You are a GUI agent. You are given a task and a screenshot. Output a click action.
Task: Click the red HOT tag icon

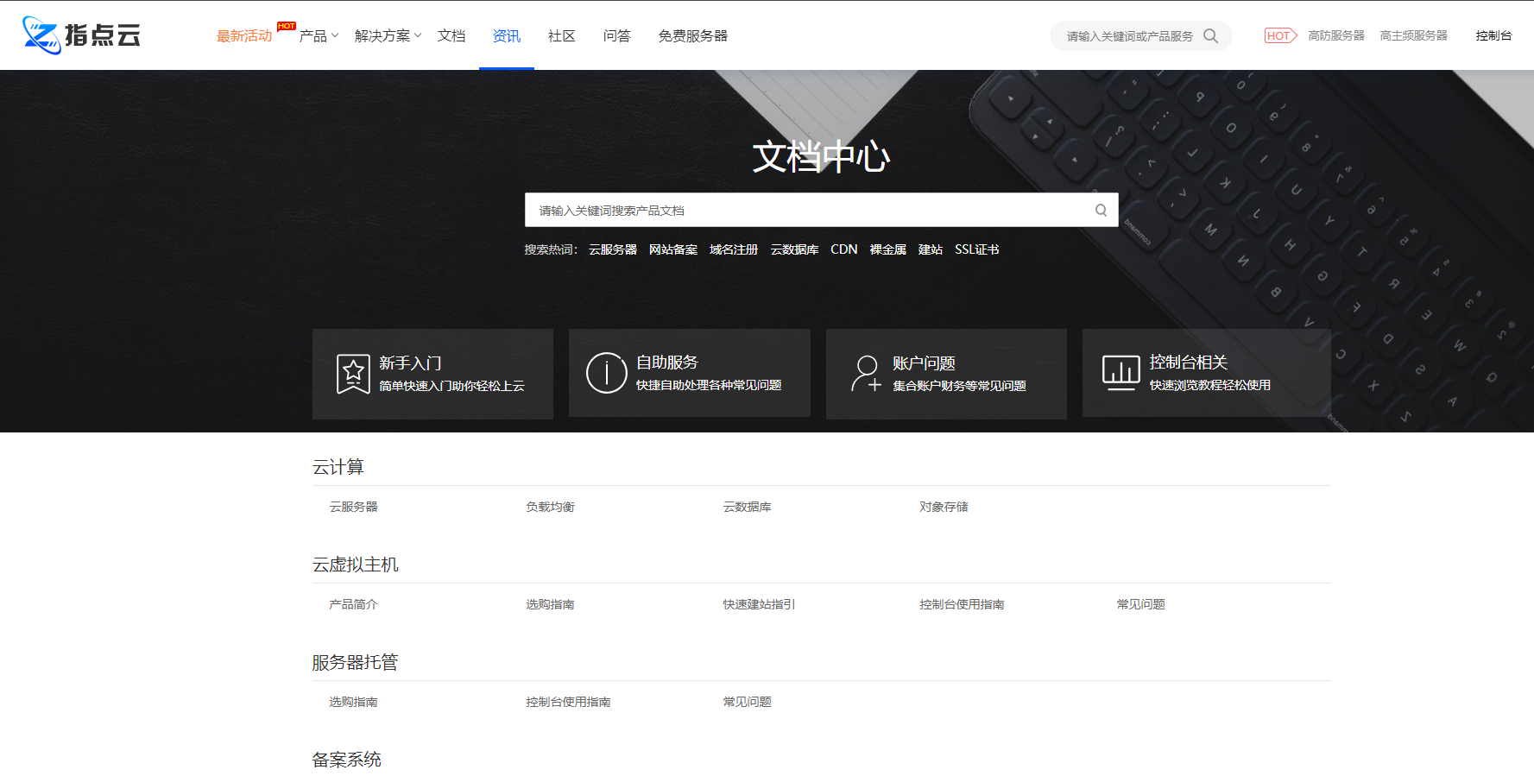pos(1280,36)
